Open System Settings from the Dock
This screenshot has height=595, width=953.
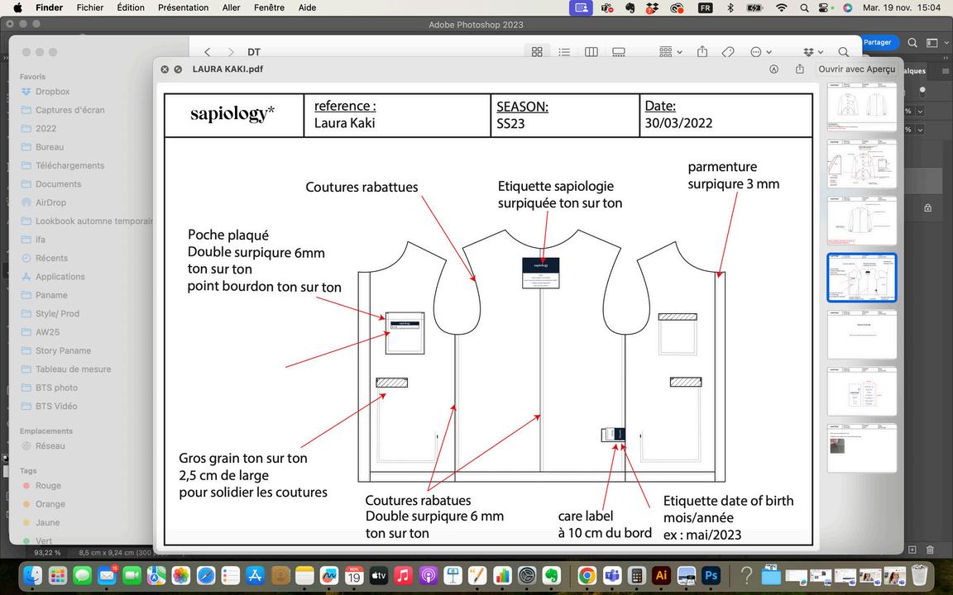coord(527,575)
